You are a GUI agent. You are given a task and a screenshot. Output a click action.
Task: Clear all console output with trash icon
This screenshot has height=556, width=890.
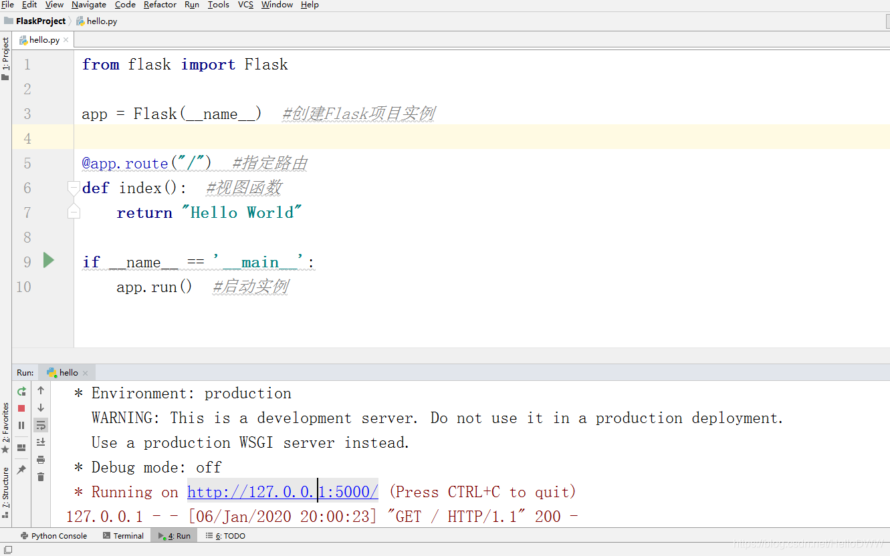pos(41,476)
